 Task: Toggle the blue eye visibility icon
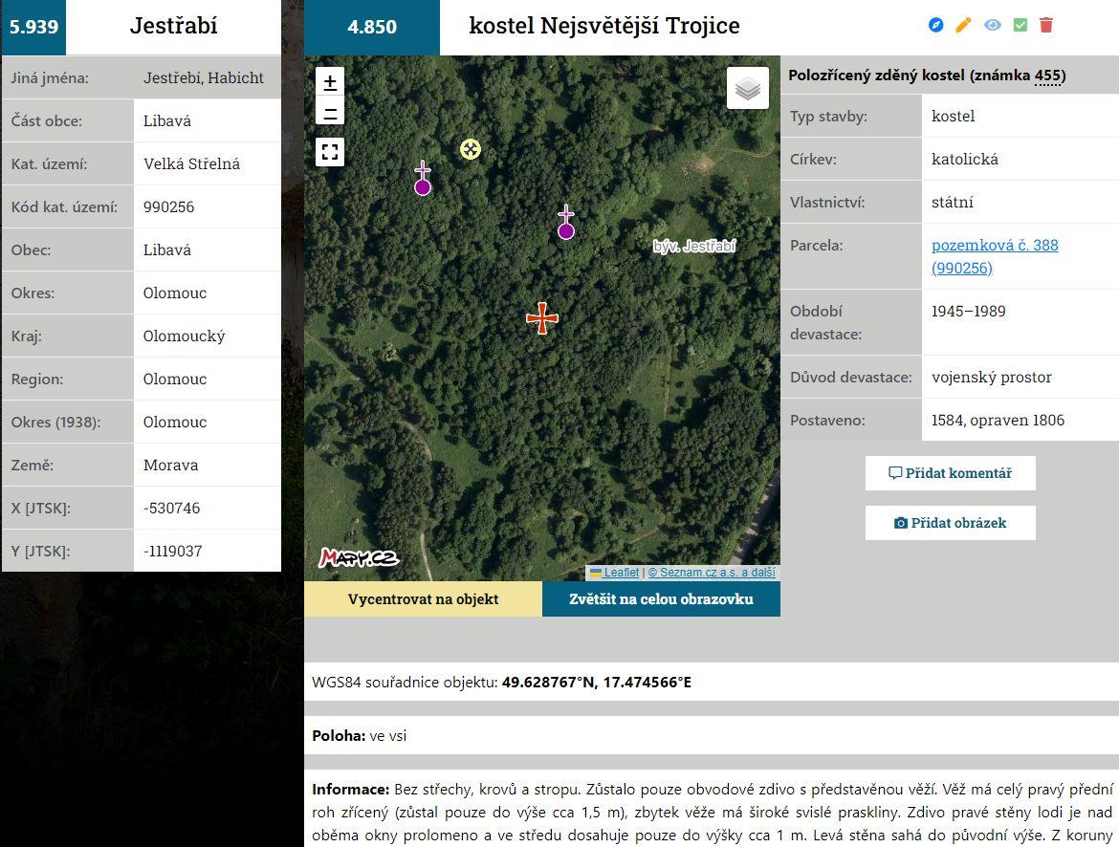click(x=992, y=25)
